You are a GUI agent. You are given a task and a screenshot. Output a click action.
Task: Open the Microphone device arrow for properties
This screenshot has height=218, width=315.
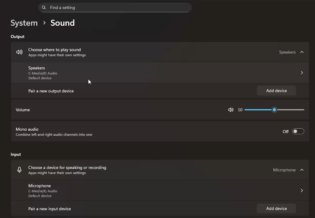click(302, 190)
